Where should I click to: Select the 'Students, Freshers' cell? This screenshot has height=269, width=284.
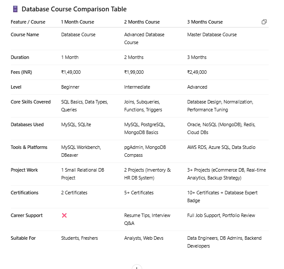[79, 238]
